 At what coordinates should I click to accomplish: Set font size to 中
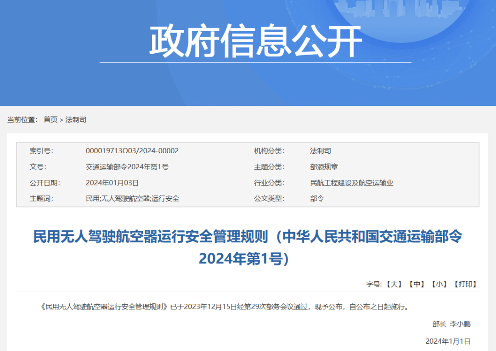417,284
